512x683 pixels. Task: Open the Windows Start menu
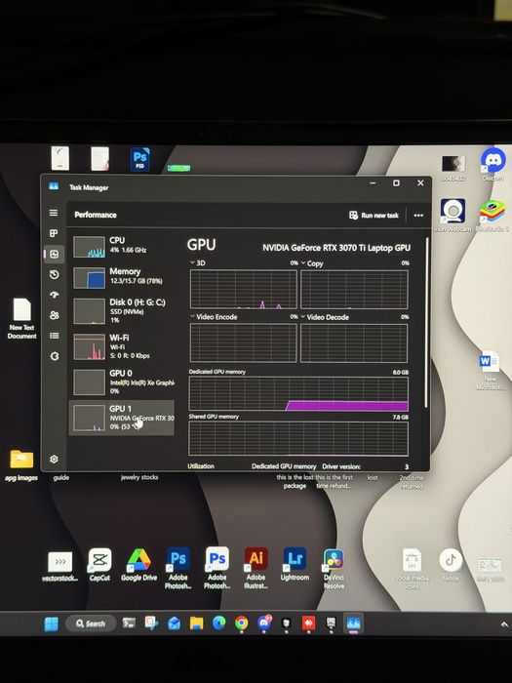pyautogui.click(x=51, y=623)
